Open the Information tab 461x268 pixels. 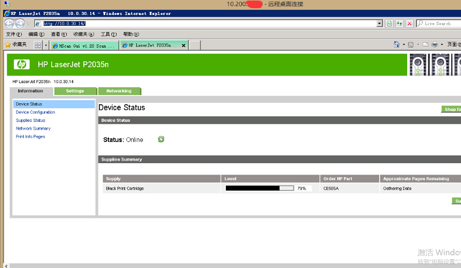point(31,91)
